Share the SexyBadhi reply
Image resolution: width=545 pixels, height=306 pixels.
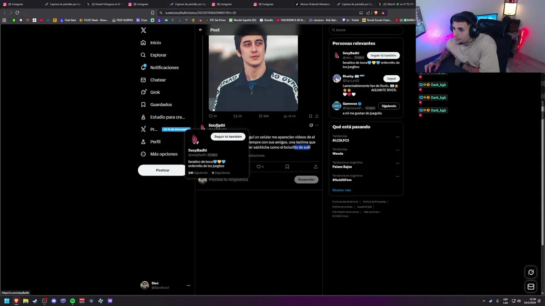pos(316,167)
